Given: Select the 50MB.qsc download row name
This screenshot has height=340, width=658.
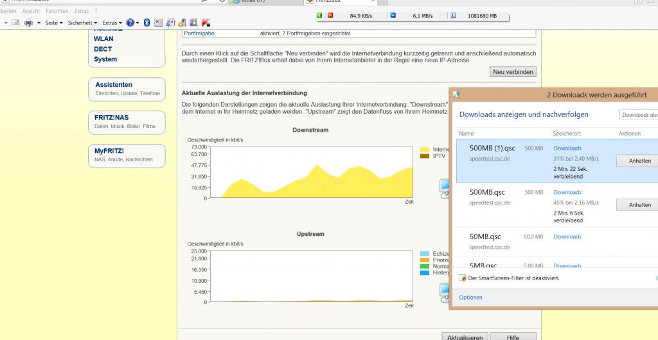Looking at the screenshot, I should (x=485, y=237).
